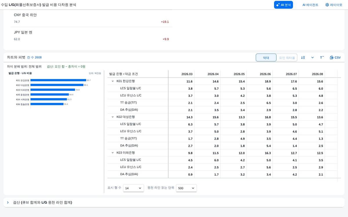Click the K06 청솔은행 bar in chart

coord(47,104)
